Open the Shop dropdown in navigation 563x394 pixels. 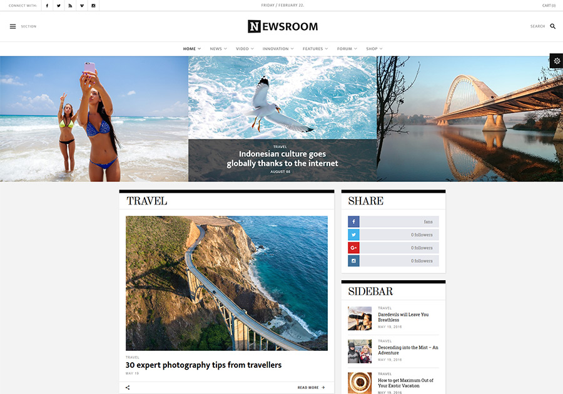coord(374,49)
